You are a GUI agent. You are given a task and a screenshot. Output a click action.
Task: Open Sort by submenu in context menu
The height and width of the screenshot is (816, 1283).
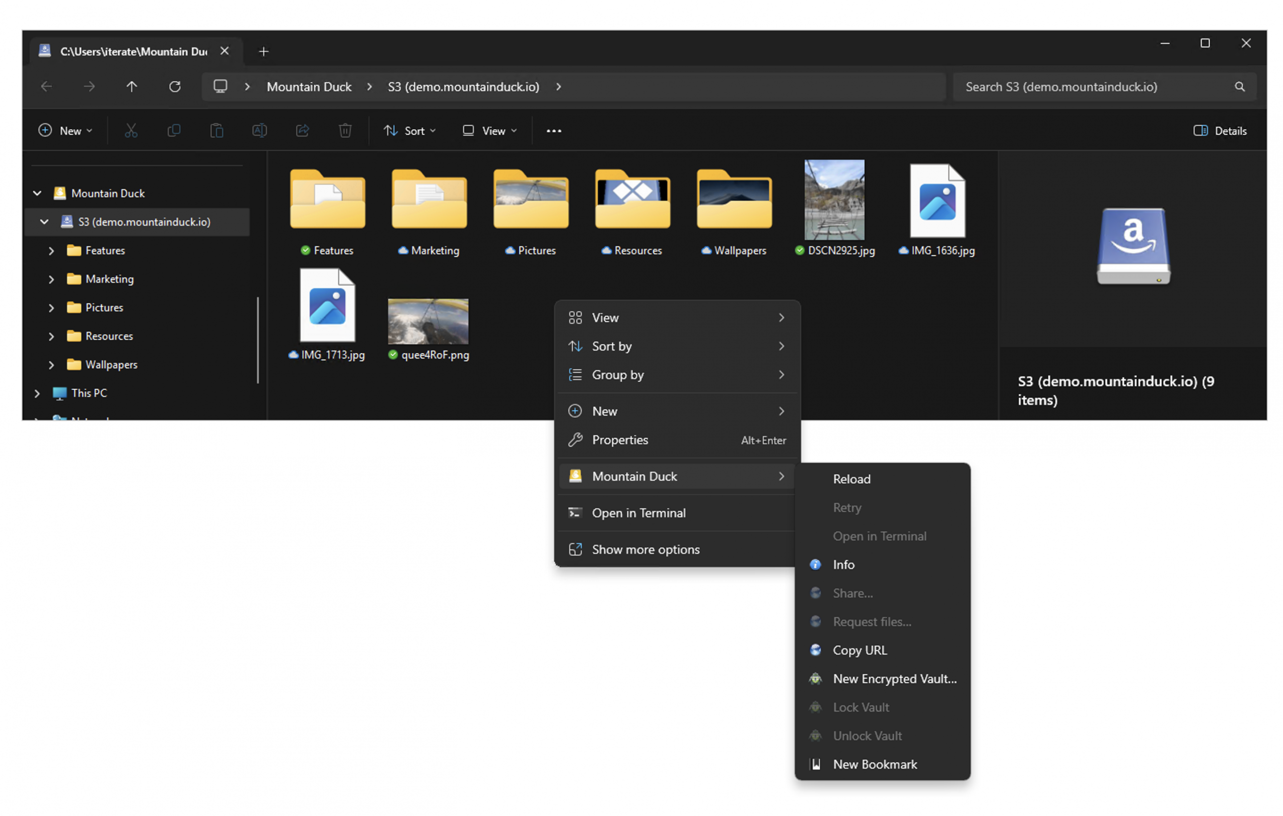click(x=677, y=346)
